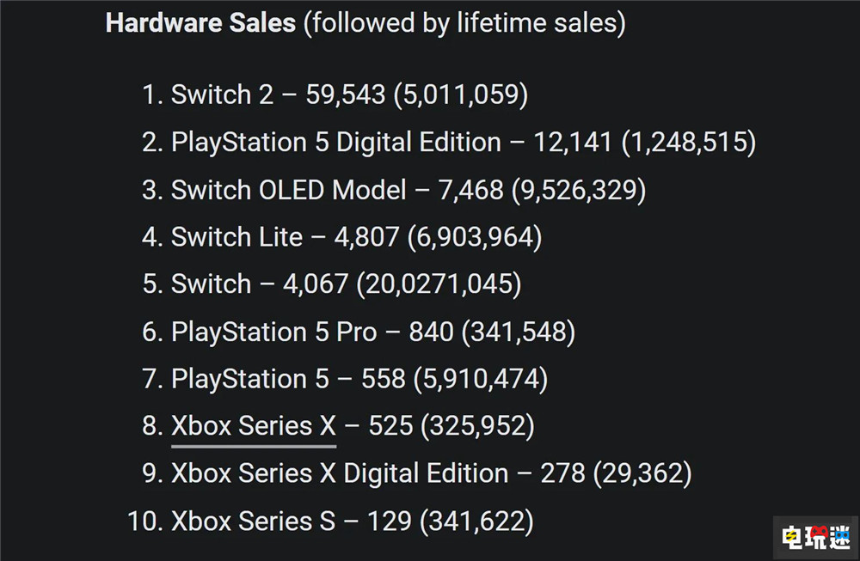The width and height of the screenshot is (860, 561).
Task: Open the underlined Xbox Series X link
Action: [x=253, y=426]
